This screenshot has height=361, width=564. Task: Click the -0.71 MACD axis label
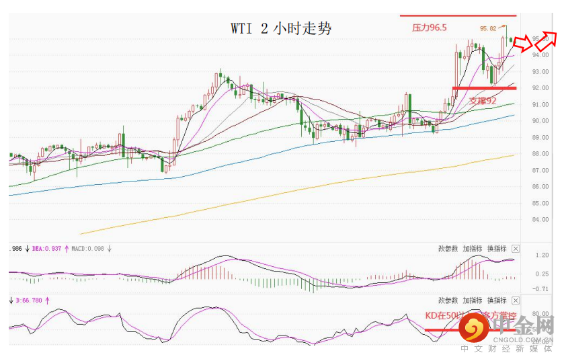pyautogui.click(x=540, y=289)
